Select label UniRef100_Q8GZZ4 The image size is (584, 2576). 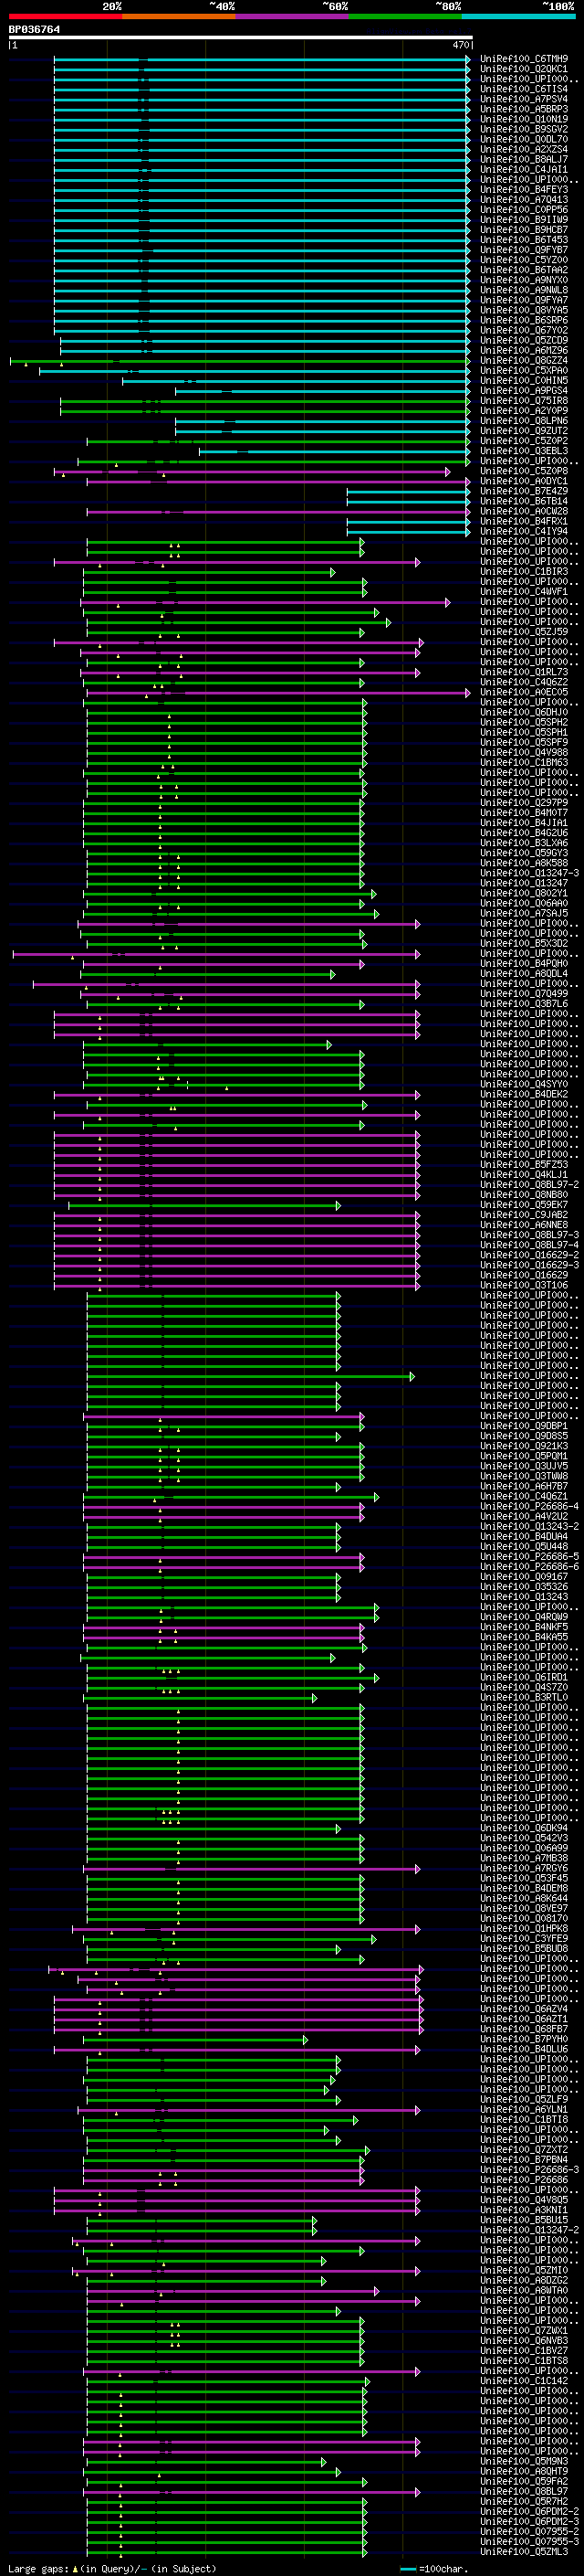[524, 361]
